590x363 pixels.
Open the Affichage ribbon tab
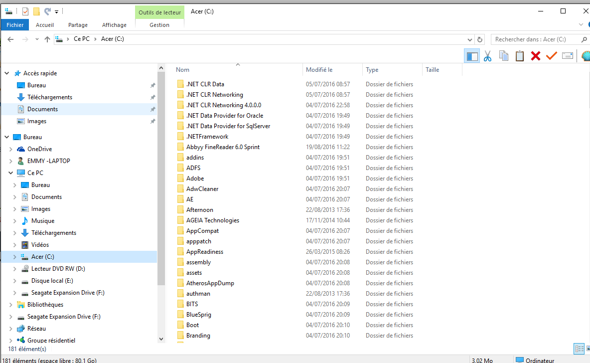114,25
